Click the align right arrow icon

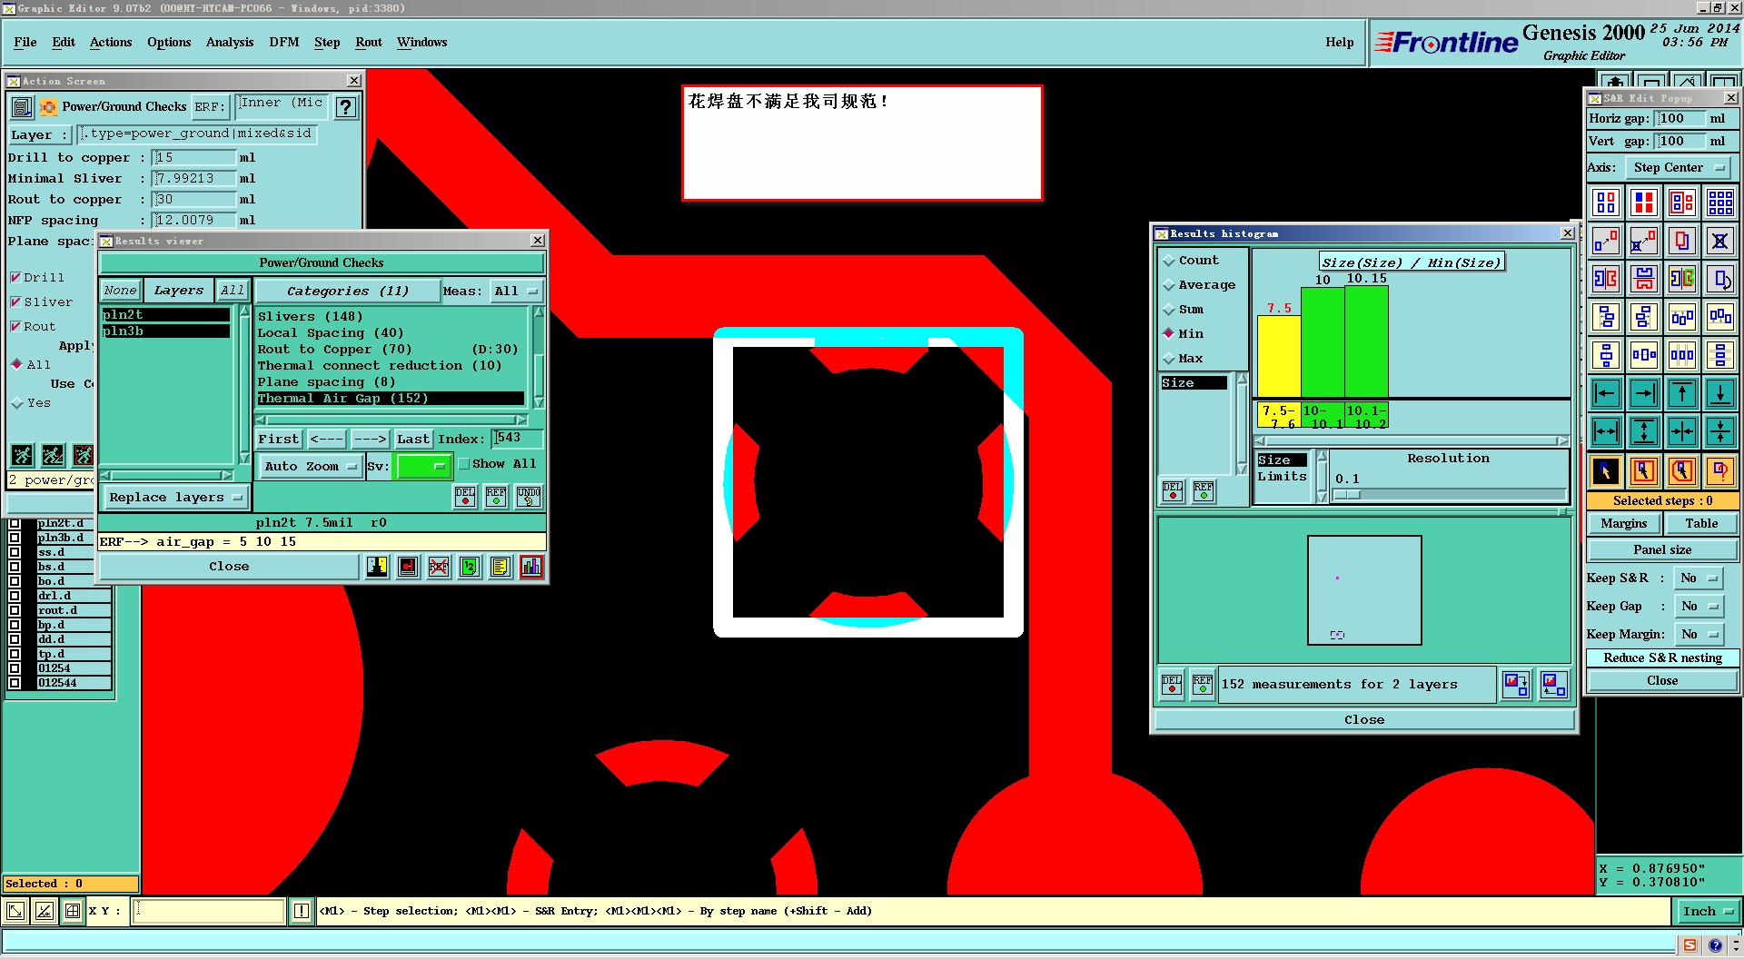coord(1644,393)
